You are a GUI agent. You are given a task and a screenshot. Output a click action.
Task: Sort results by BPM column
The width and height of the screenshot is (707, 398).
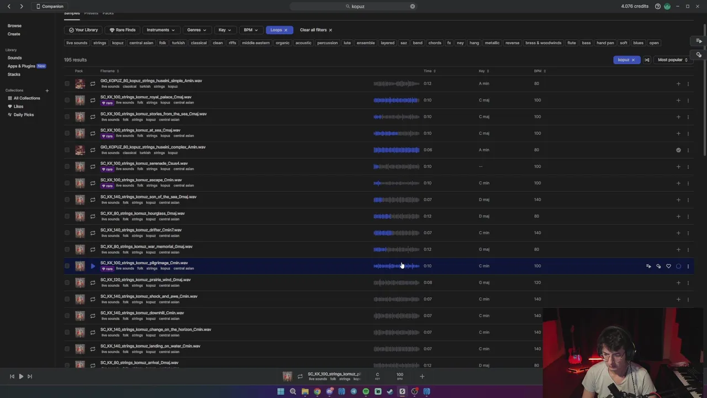[540, 71]
